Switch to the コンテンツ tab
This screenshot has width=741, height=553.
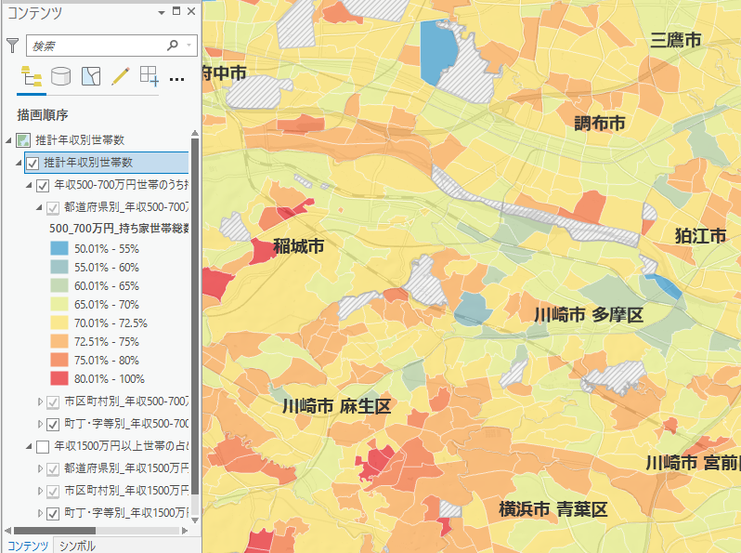[x=28, y=546]
